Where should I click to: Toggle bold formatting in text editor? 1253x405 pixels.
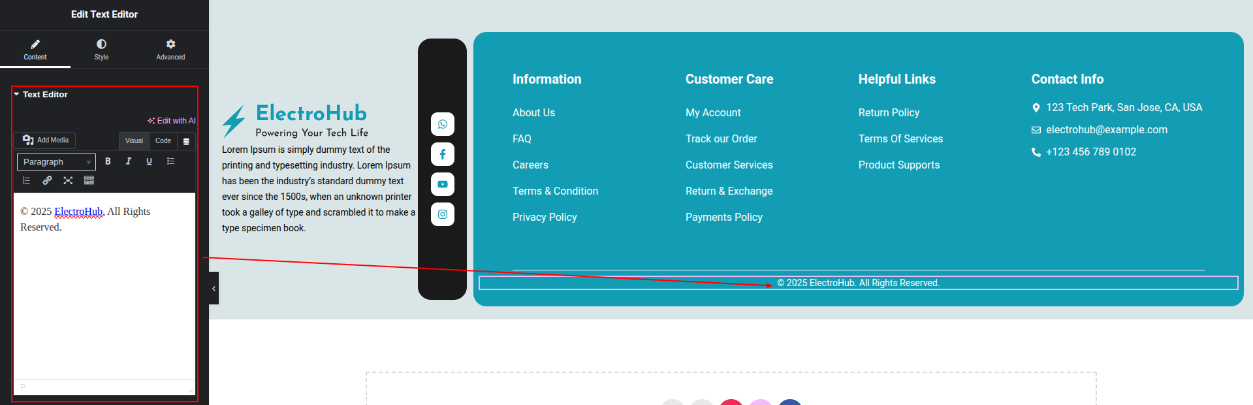click(x=108, y=161)
